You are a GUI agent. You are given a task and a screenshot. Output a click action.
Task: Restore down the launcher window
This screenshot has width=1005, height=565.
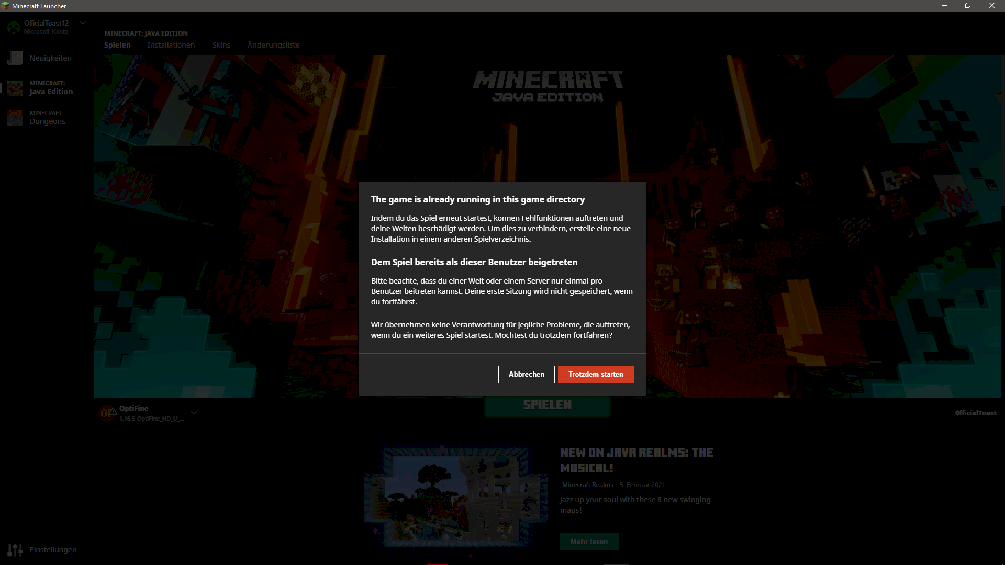coord(968,6)
